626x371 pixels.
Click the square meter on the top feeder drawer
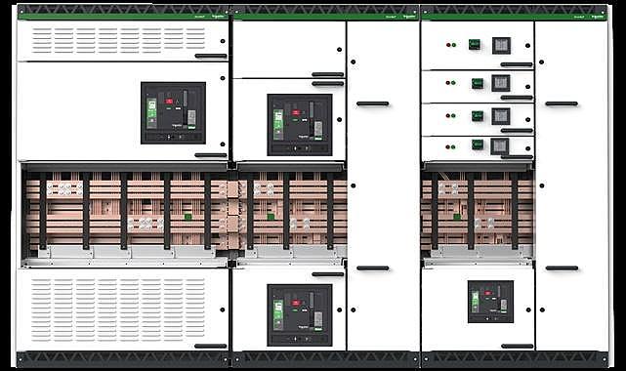[501, 46]
